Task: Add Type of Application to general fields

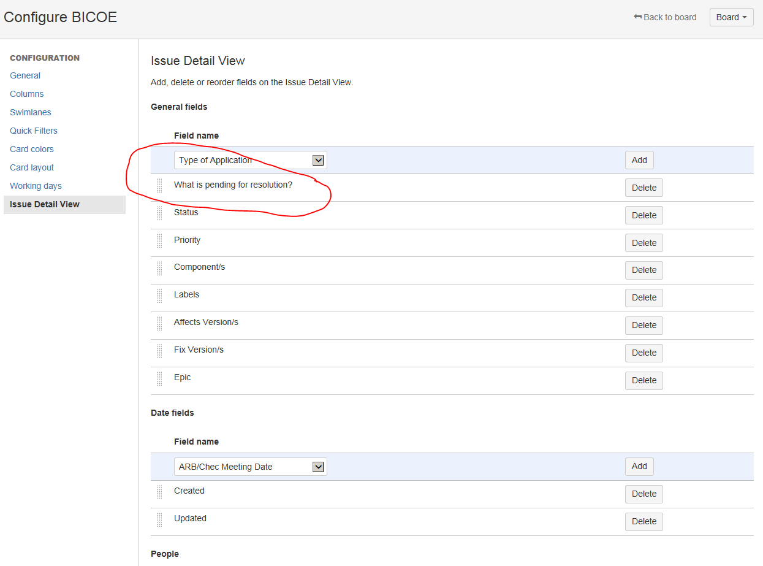Action: [639, 159]
